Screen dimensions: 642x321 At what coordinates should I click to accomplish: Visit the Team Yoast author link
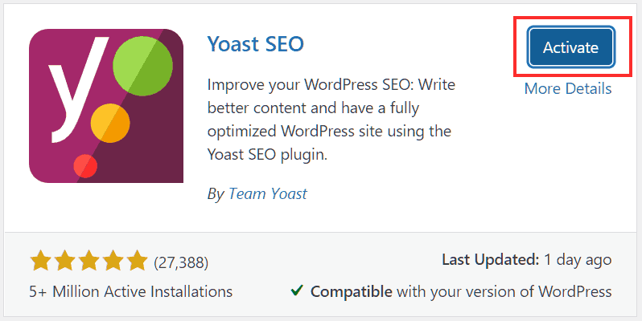coord(268,193)
